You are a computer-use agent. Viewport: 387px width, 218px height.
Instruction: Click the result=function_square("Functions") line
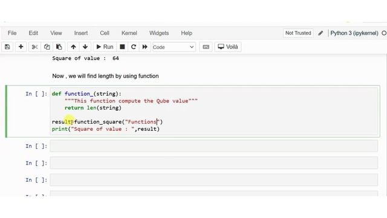(108, 122)
